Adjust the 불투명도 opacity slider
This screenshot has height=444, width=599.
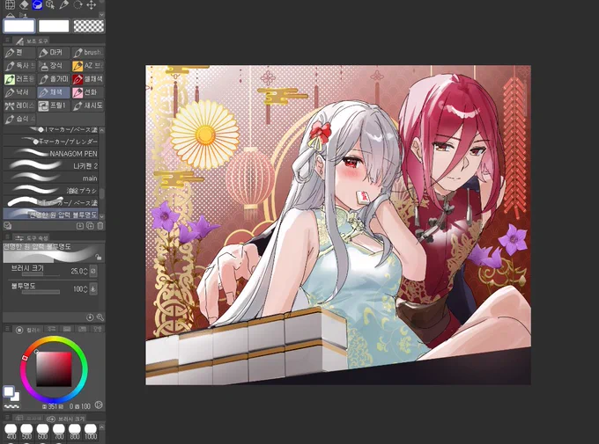click(x=41, y=292)
